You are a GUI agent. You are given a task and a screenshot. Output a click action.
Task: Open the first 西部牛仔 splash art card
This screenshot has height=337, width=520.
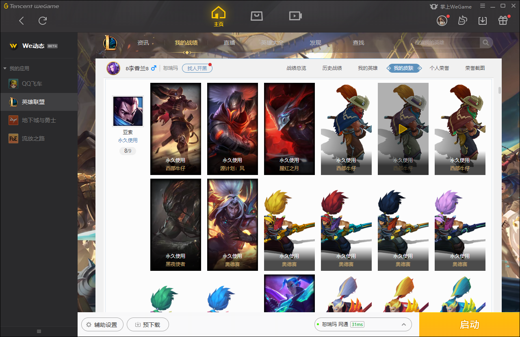(175, 129)
